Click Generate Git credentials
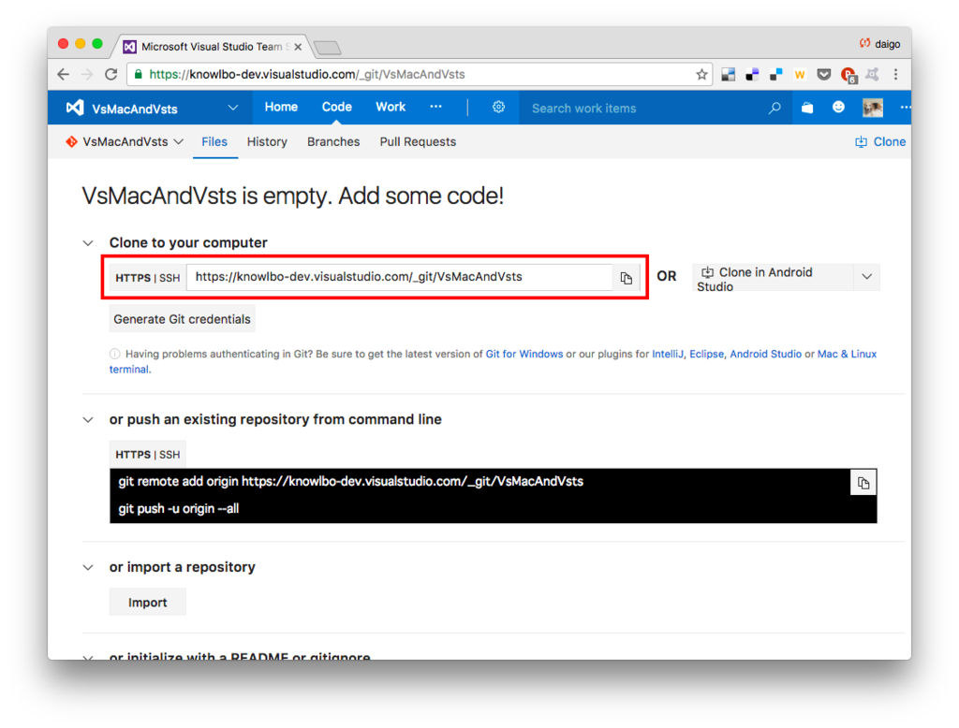Viewport: 959px width, 728px height. [182, 319]
